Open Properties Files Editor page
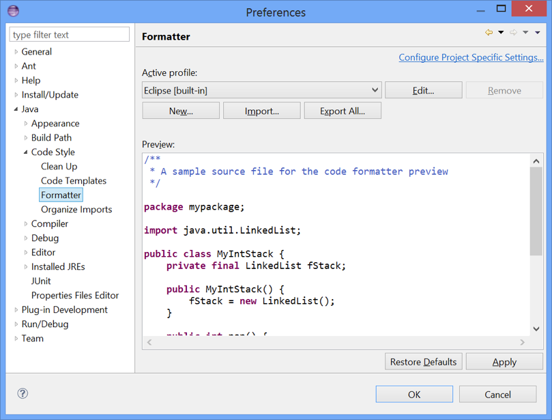552x420 pixels. 75,295
